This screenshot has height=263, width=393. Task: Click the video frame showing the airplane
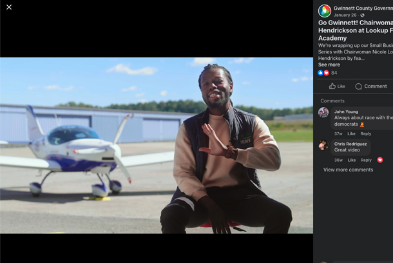[157, 146]
